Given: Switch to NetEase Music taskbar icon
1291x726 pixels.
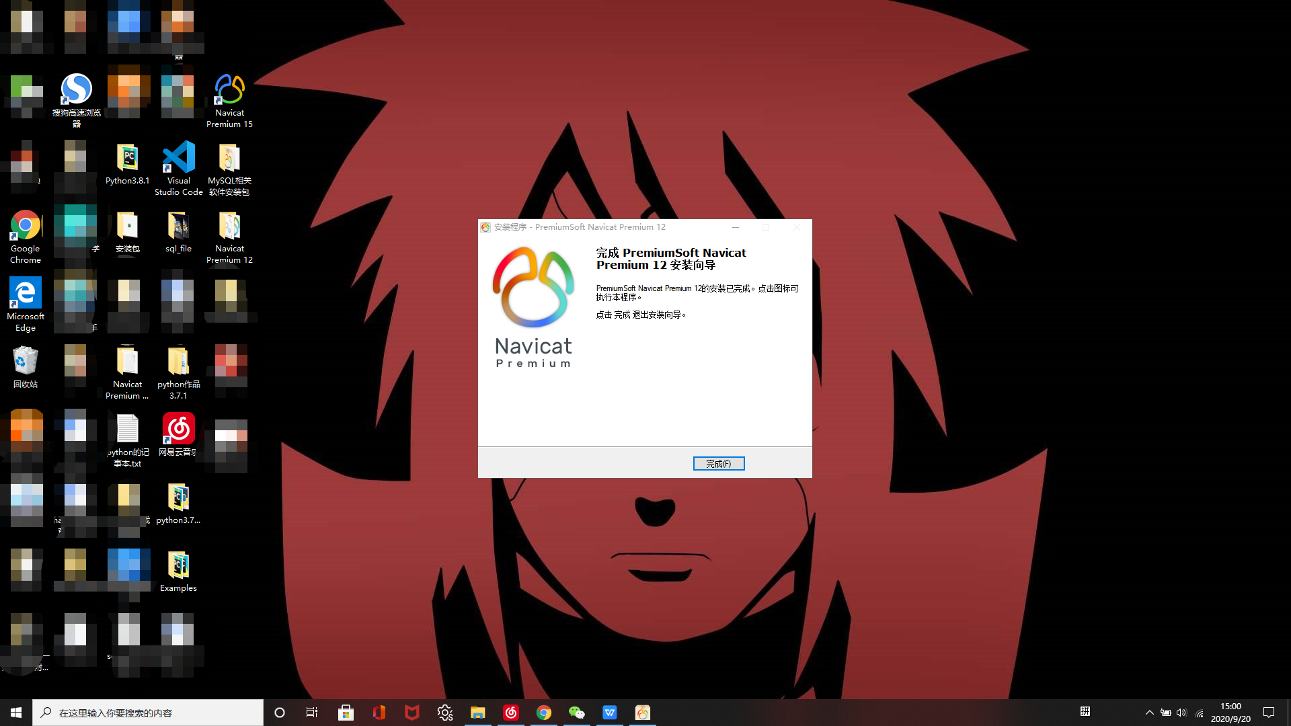Looking at the screenshot, I should (511, 713).
